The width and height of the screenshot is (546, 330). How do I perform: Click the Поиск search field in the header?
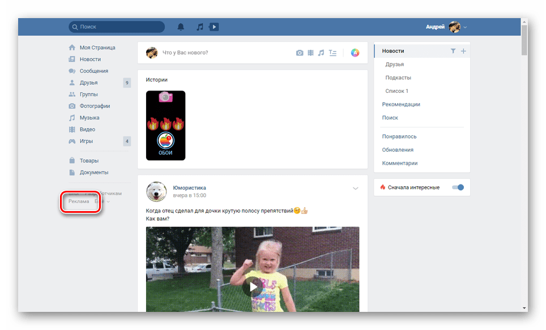[117, 27]
